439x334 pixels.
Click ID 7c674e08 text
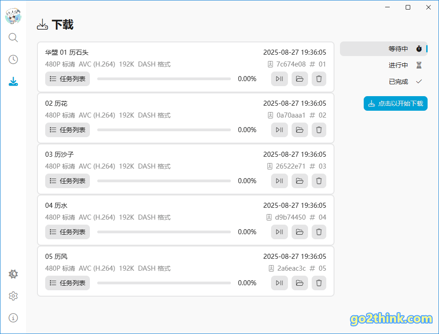[x=291, y=64]
